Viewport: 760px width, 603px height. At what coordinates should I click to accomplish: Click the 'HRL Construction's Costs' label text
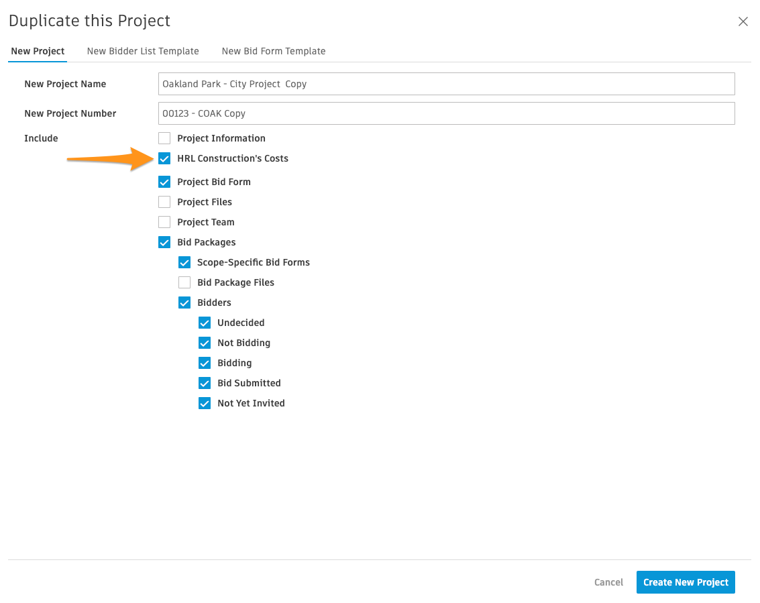pos(233,158)
